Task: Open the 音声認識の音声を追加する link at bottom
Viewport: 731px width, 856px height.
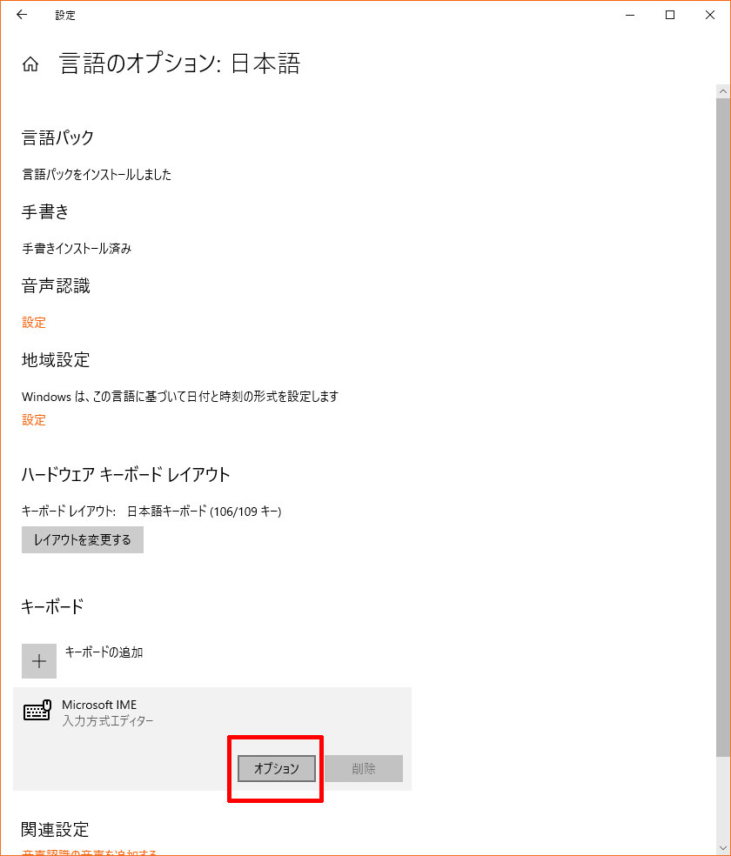Action: [x=89, y=853]
